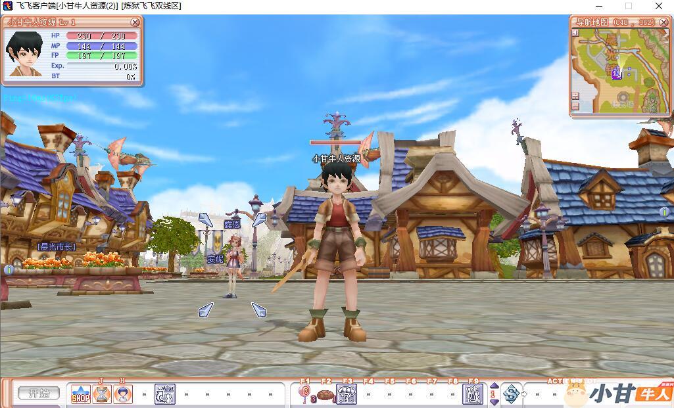
Task: Click the blue S diamond action icon
Action: click(x=511, y=394)
